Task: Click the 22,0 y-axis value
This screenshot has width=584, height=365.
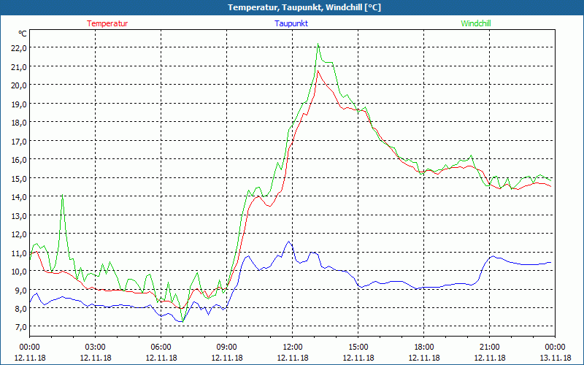Action: pyautogui.click(x=19, y=48)
